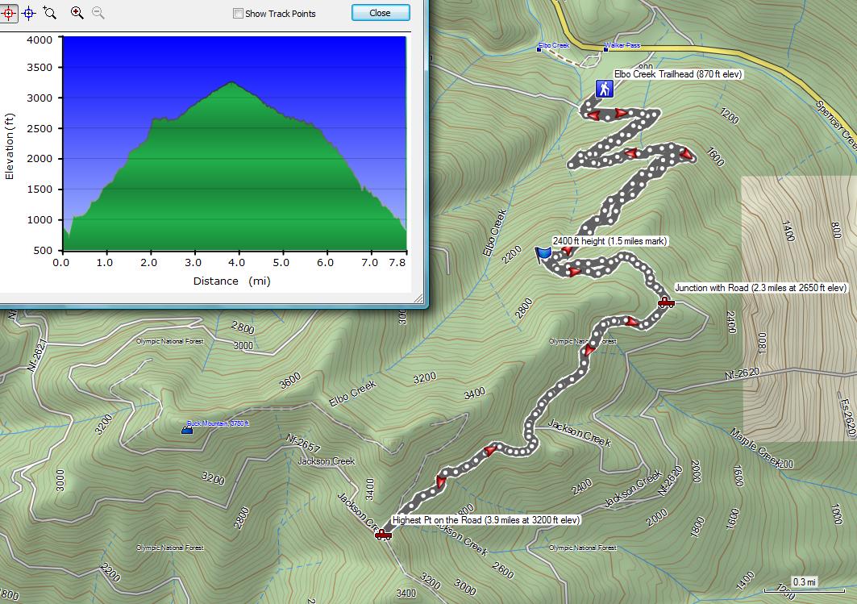This screenshot has width=857, height=604.
Task: Close the elevation profile window
Action: tap(381, 13)
